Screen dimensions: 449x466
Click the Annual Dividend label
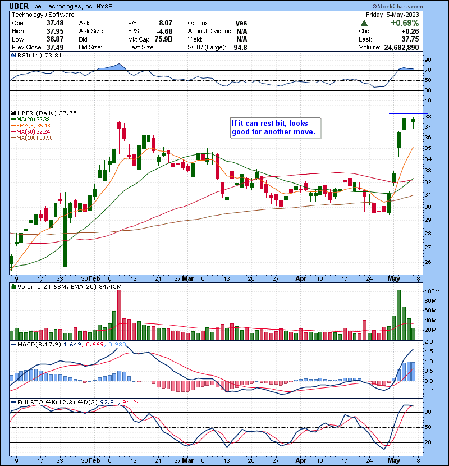click(x=210, y=31)
